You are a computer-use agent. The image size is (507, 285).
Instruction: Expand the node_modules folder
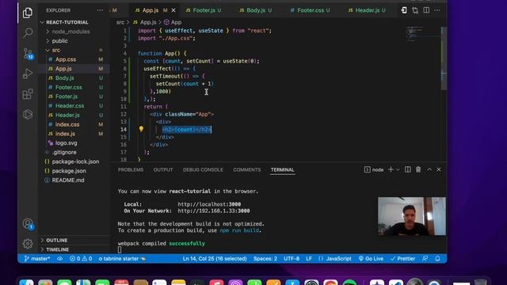pos(71,32)
